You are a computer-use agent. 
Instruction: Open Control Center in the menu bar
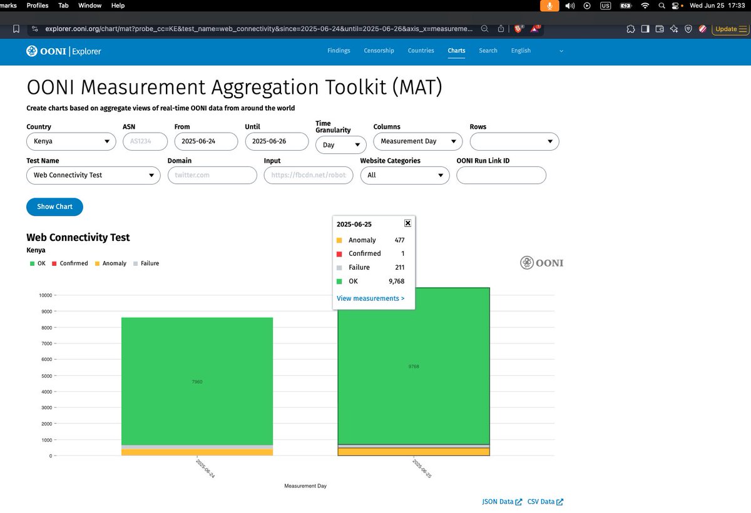coord(676,6)
